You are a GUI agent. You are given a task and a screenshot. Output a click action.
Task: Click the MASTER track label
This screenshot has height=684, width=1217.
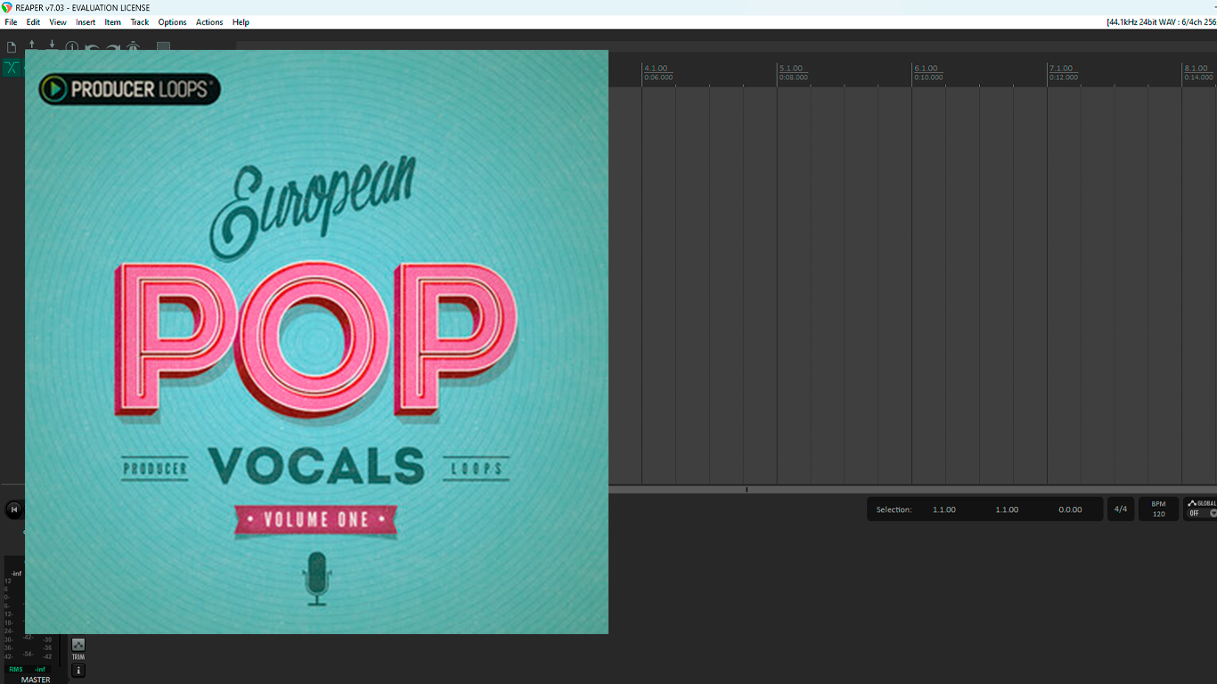(x=36, y=680)
